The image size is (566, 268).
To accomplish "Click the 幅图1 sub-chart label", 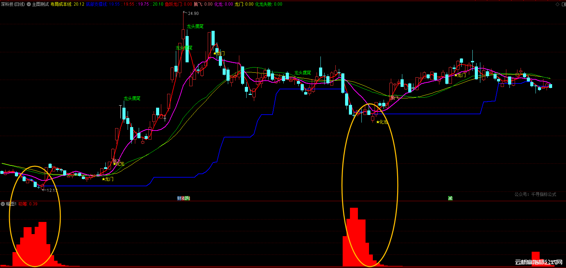I will (x=11, y=204).
